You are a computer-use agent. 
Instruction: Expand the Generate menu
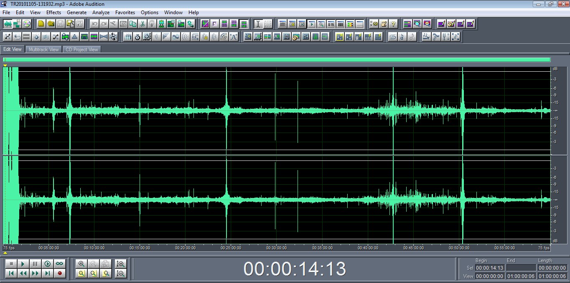[x=76, y=13]
